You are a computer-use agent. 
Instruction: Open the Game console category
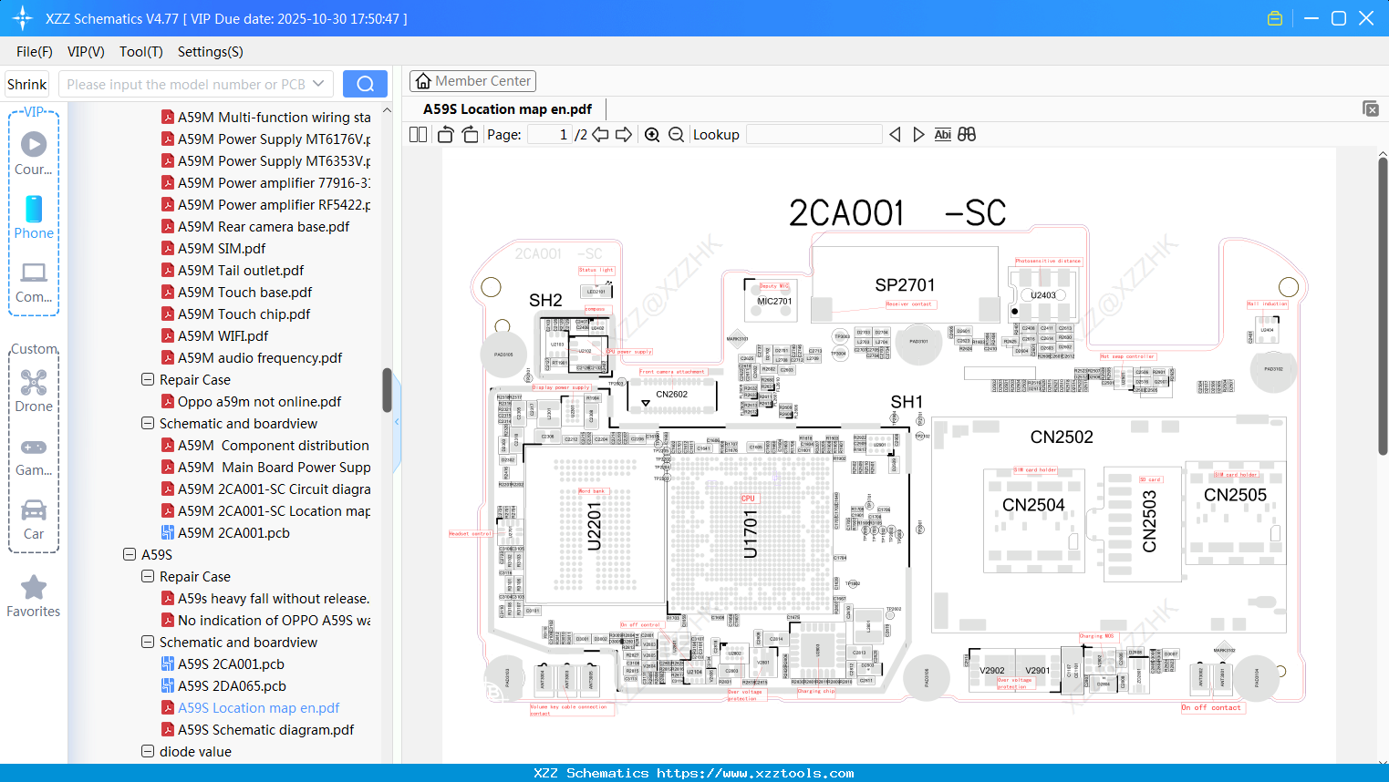pyautogui.click(x=34, y=456)
